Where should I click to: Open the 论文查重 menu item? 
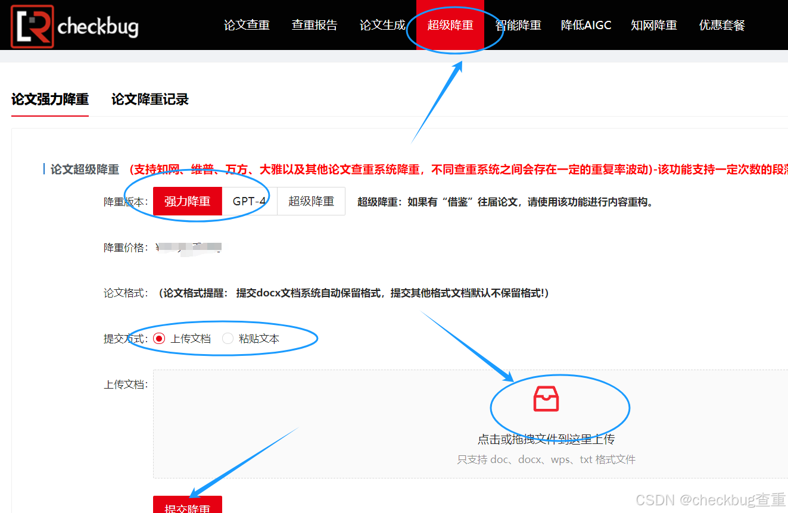(247, 25)
